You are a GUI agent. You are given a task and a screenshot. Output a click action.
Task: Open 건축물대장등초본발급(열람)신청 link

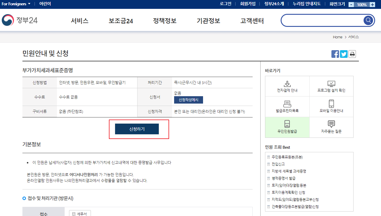coord(295,207)
